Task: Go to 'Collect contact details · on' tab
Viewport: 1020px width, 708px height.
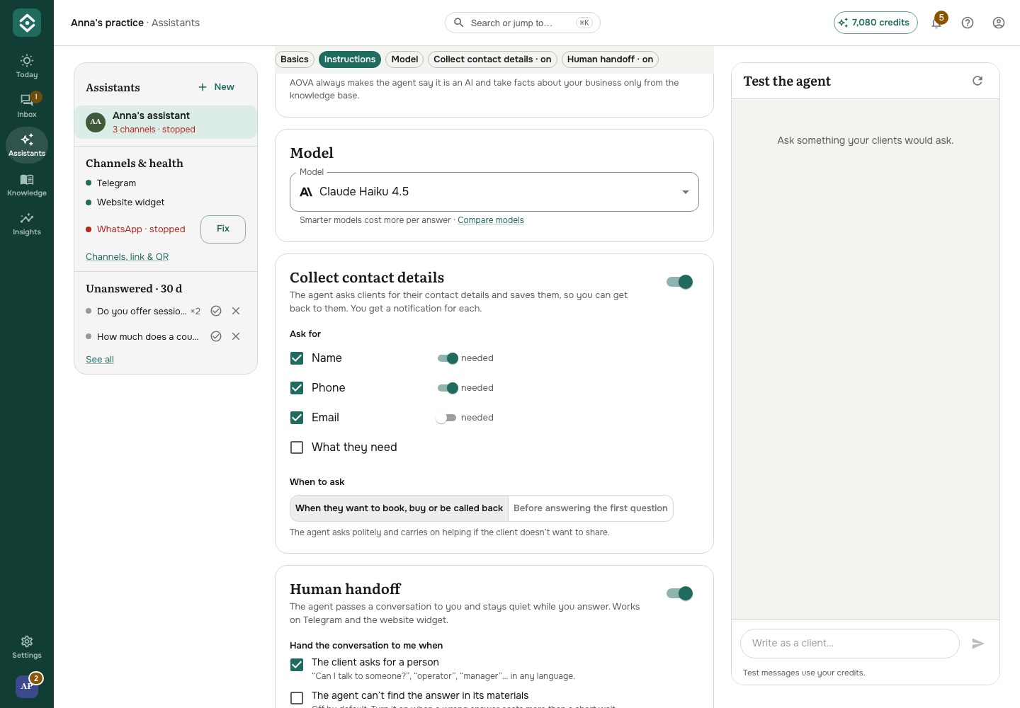Action: click(492, 59)
